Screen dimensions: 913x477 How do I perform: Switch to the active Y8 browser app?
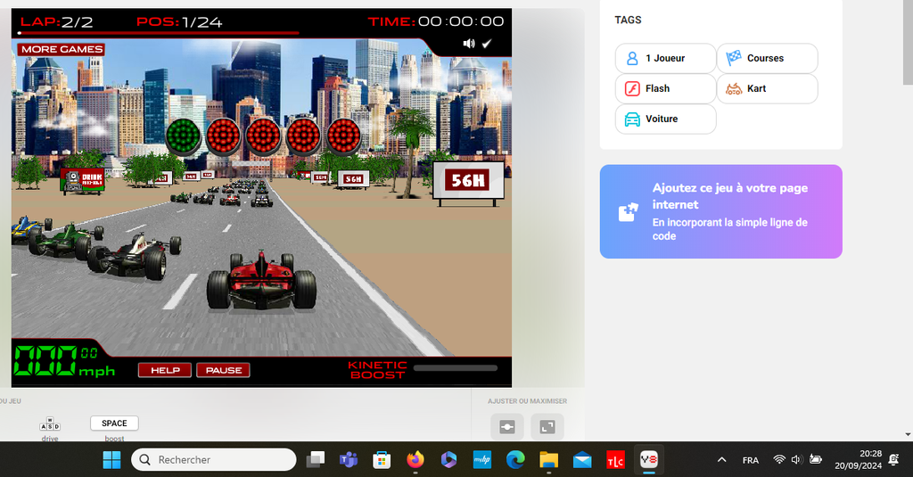649,459
